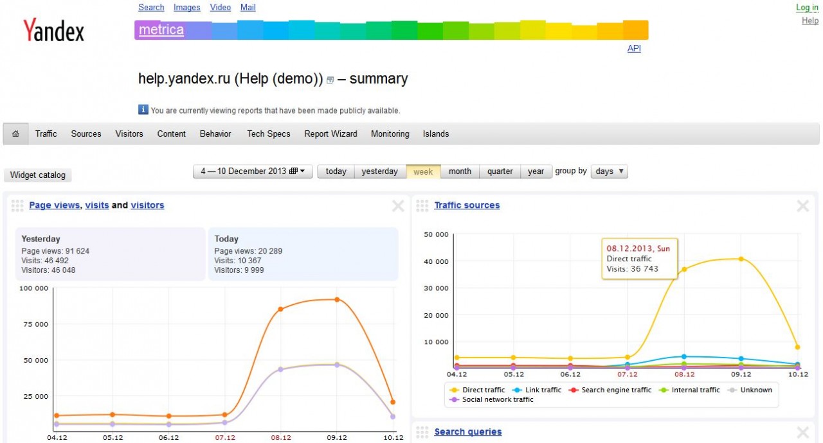Click the Visits: 36 743 tooltip value

click(x=633, y=269)
